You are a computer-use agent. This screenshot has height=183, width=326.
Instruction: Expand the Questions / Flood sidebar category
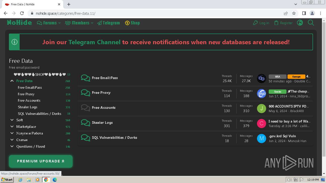point(12,146)
